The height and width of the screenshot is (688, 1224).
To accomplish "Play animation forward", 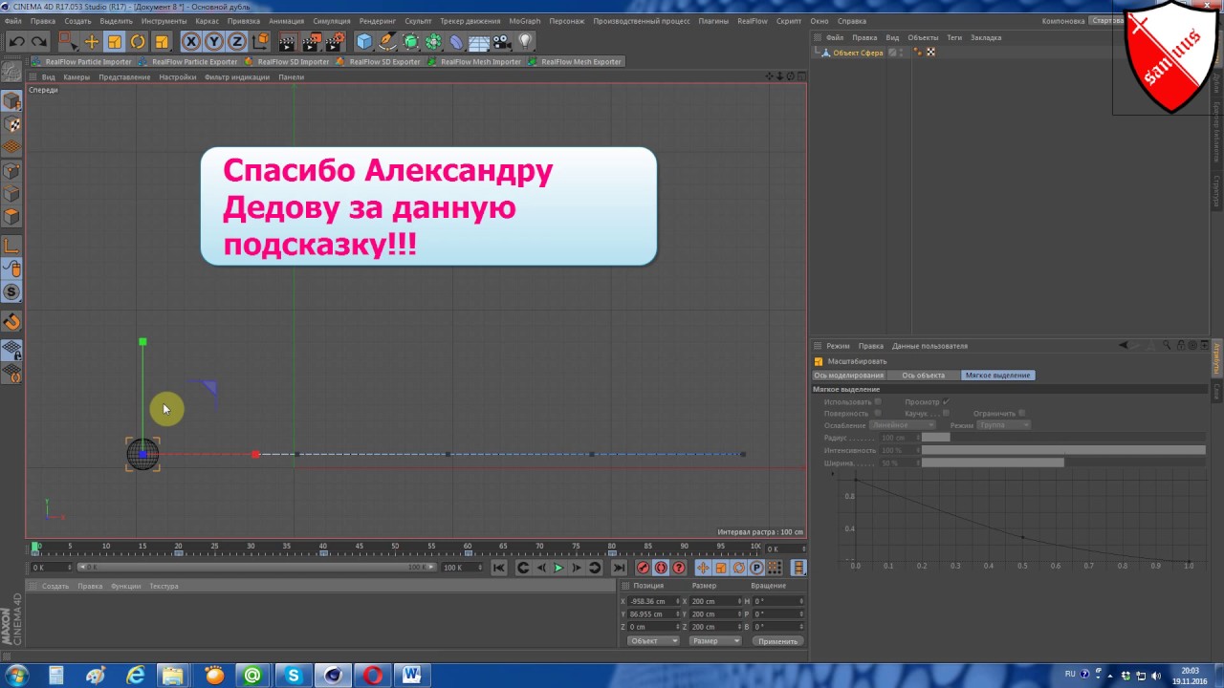I will click(558, 568).
